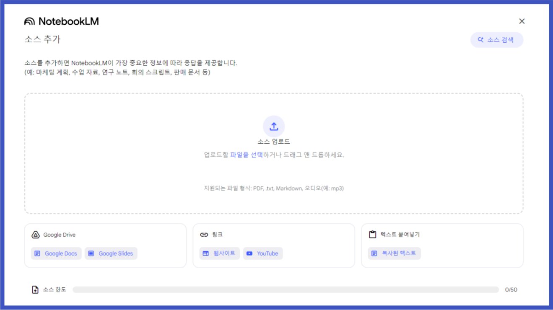Close the 소스 추가 dialog
The height and width of the screenshot is (310, 553).
pyautogui.click(x=522, y=21)
